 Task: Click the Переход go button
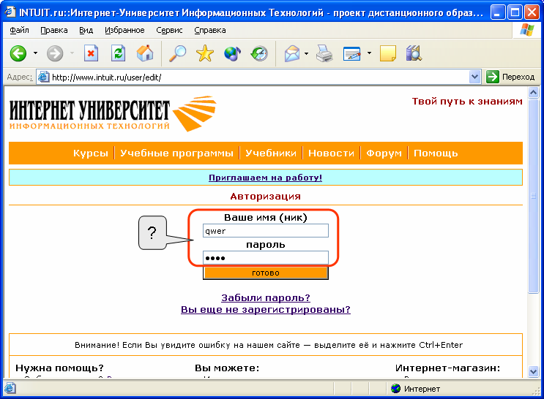(510, 77)
